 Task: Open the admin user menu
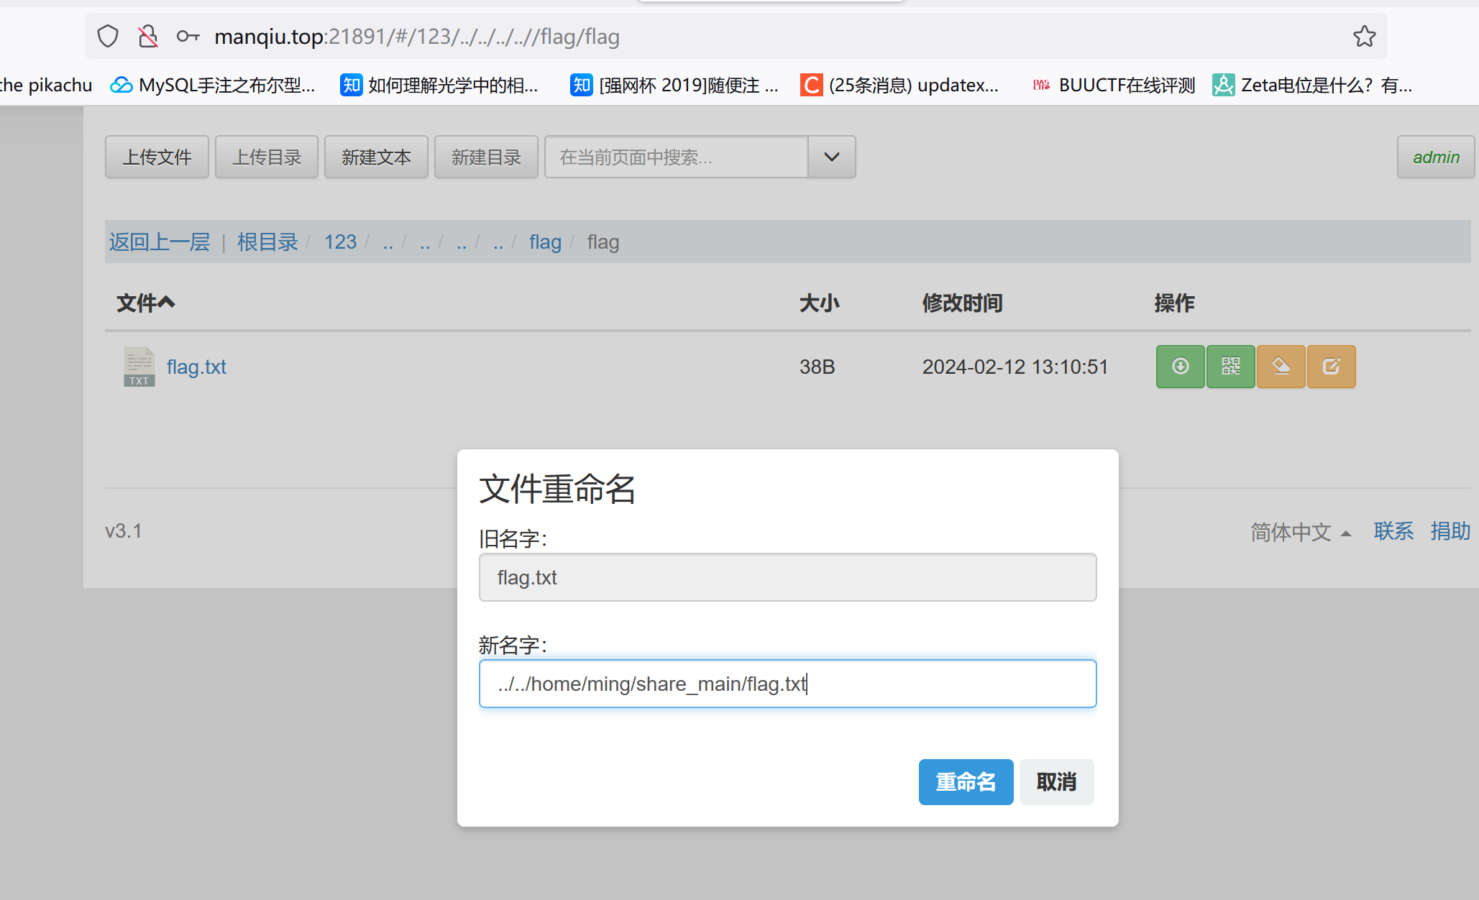coord(1436,157)
